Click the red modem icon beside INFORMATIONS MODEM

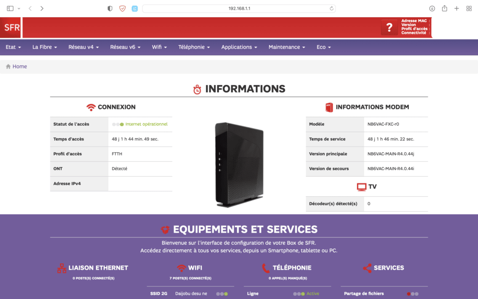(329, 107)
